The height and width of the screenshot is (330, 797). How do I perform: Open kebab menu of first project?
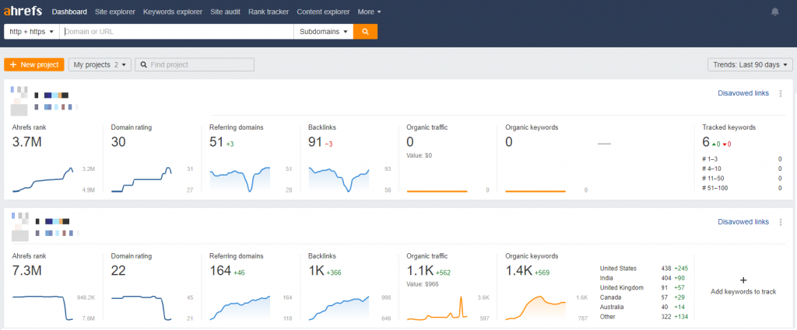(x=781, y=93)
